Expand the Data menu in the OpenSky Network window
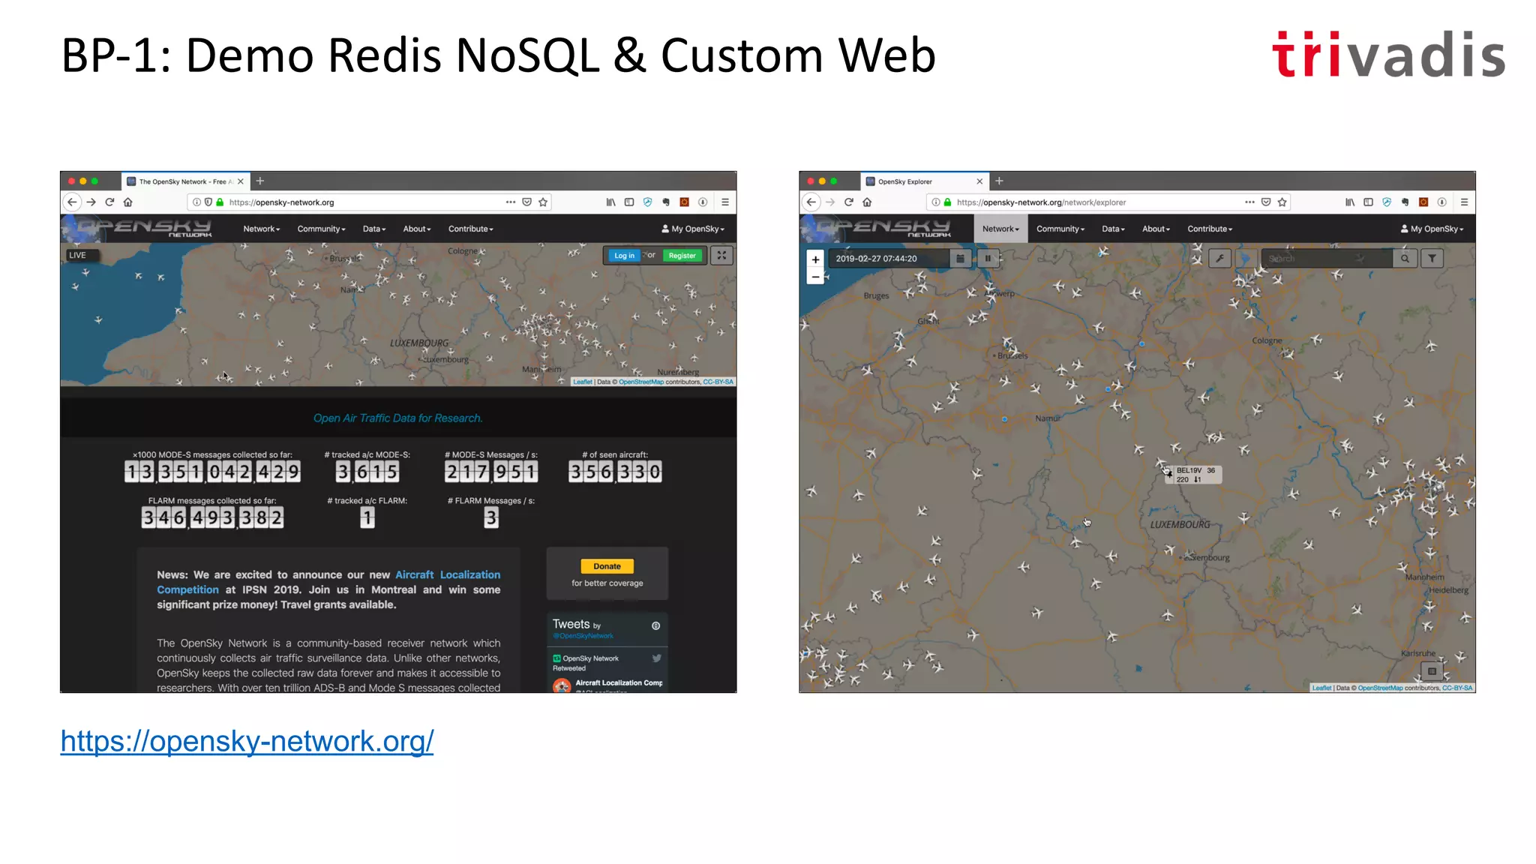Viewport: 1536px width, 864px height. (x=374, y=229)
